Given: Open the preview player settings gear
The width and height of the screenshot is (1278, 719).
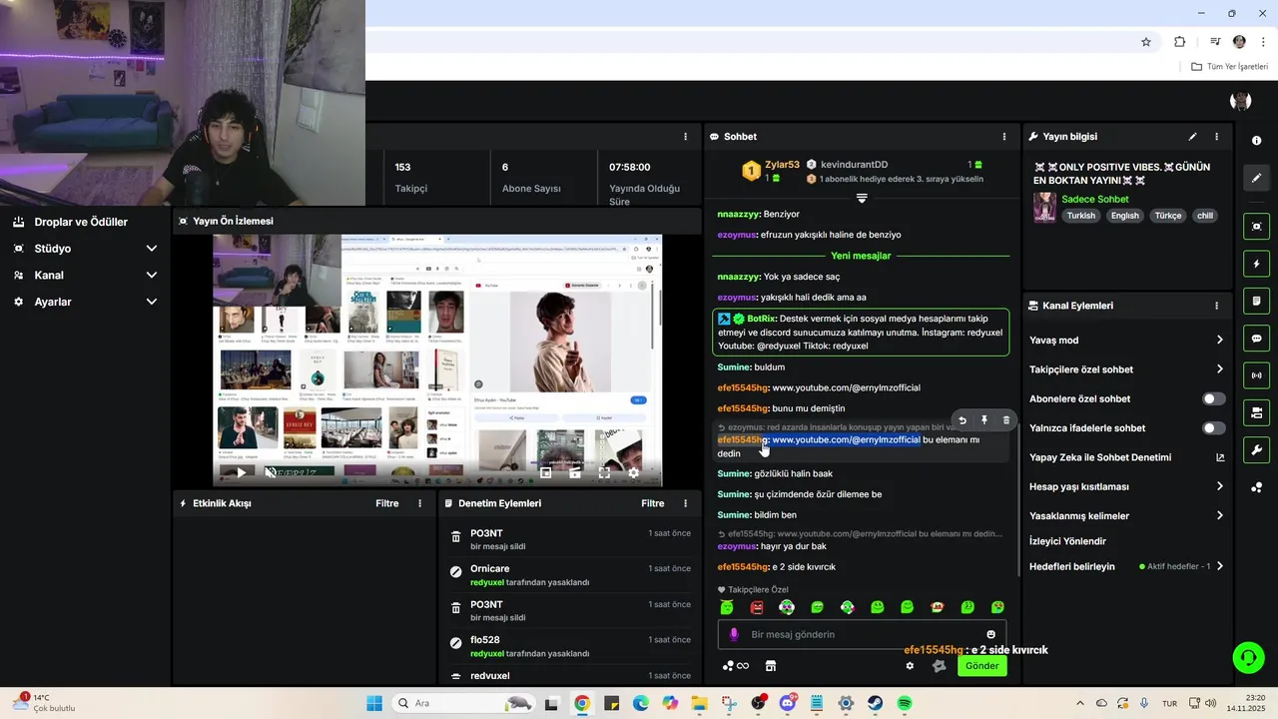Looking at the screenshot, I should pos(633,472).
